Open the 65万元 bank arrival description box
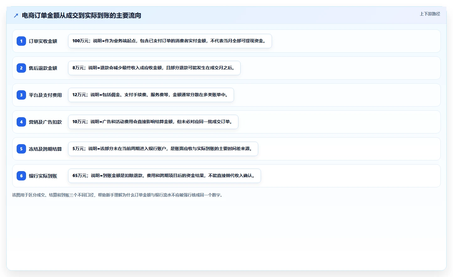Image resolution: width=453 pixels, height=277 pixels. click(x=164, y=176)
